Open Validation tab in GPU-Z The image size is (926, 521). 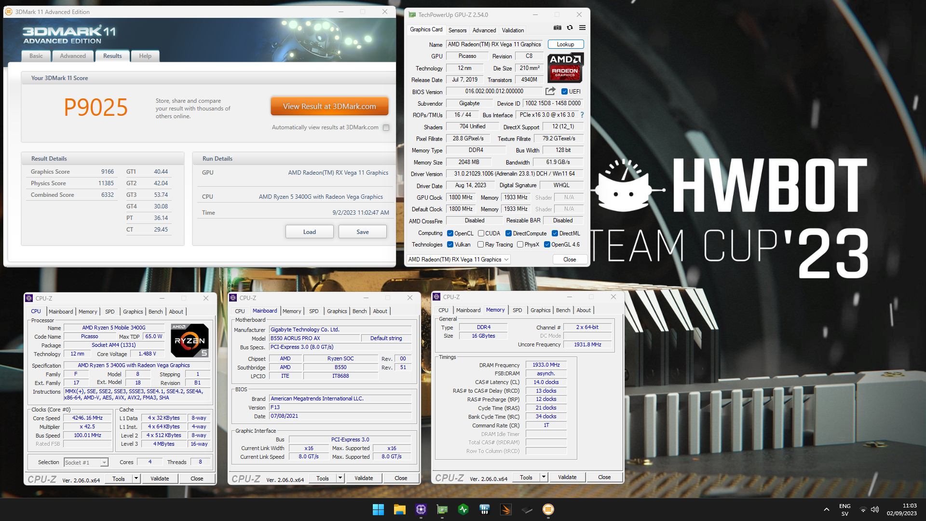click(x=513, y=30)
